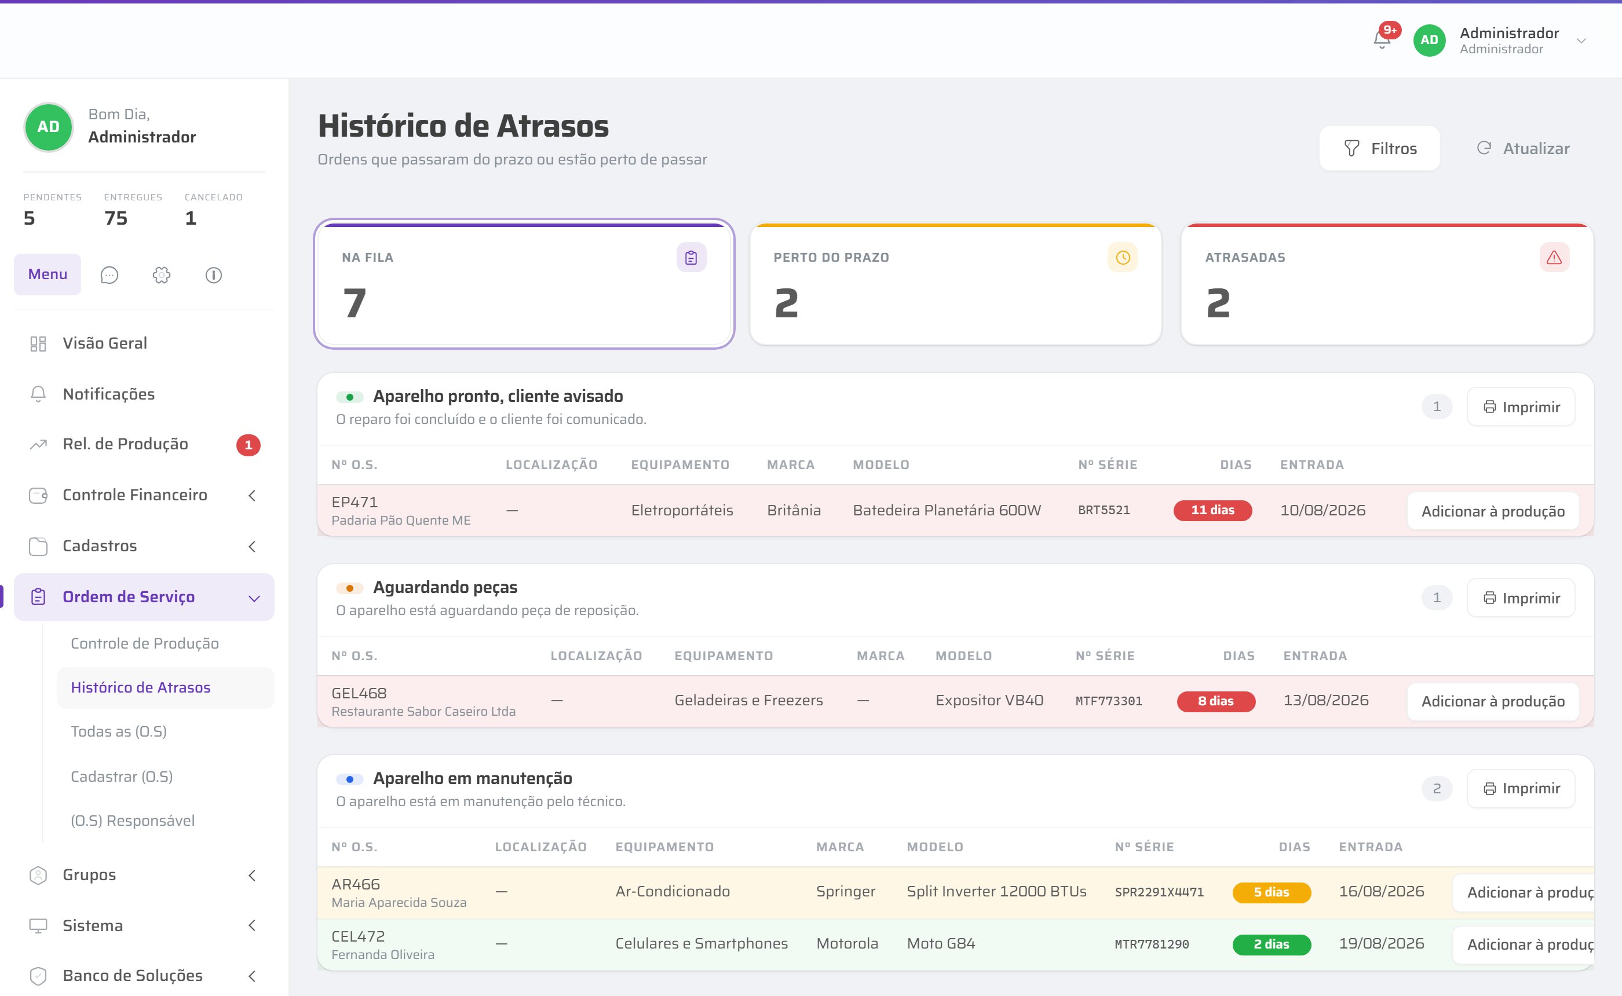Click the Pendentes count 5

(x=29, y=218)
